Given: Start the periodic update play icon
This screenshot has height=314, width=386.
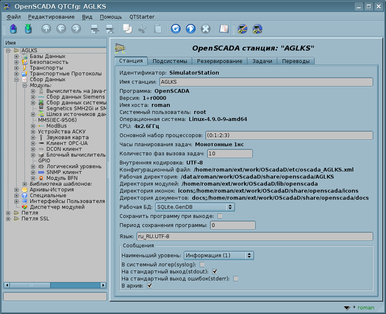Looking at the screenshot, I should point(191,29).
